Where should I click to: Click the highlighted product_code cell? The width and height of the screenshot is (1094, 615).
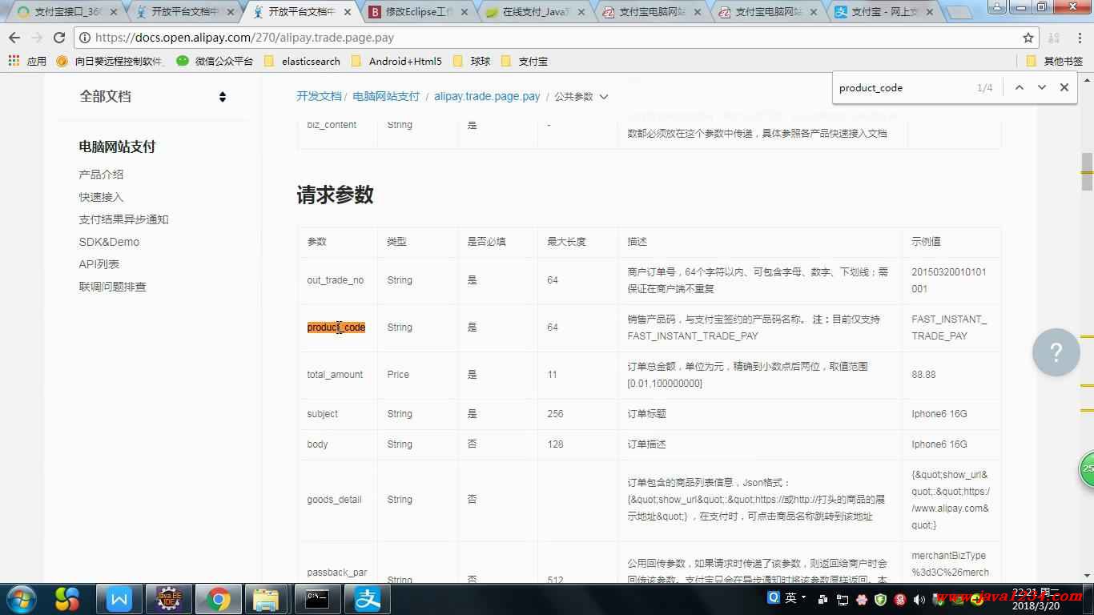(336, 328)
